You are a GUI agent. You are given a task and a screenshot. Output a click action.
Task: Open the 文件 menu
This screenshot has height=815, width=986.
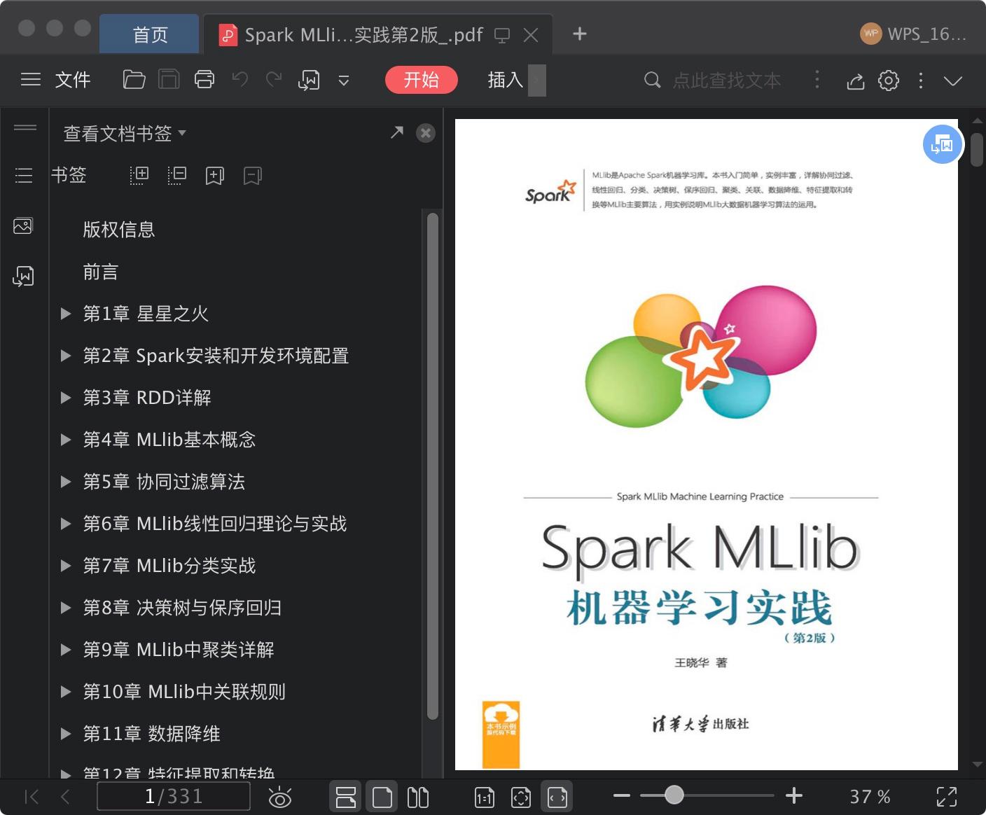click(73, 80)
